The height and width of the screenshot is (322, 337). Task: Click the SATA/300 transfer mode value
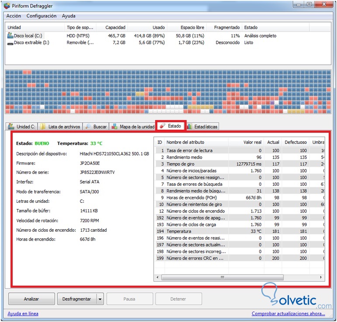[x=90, y=192]
